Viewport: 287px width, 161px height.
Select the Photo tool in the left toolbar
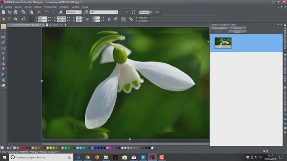[3, 37]
